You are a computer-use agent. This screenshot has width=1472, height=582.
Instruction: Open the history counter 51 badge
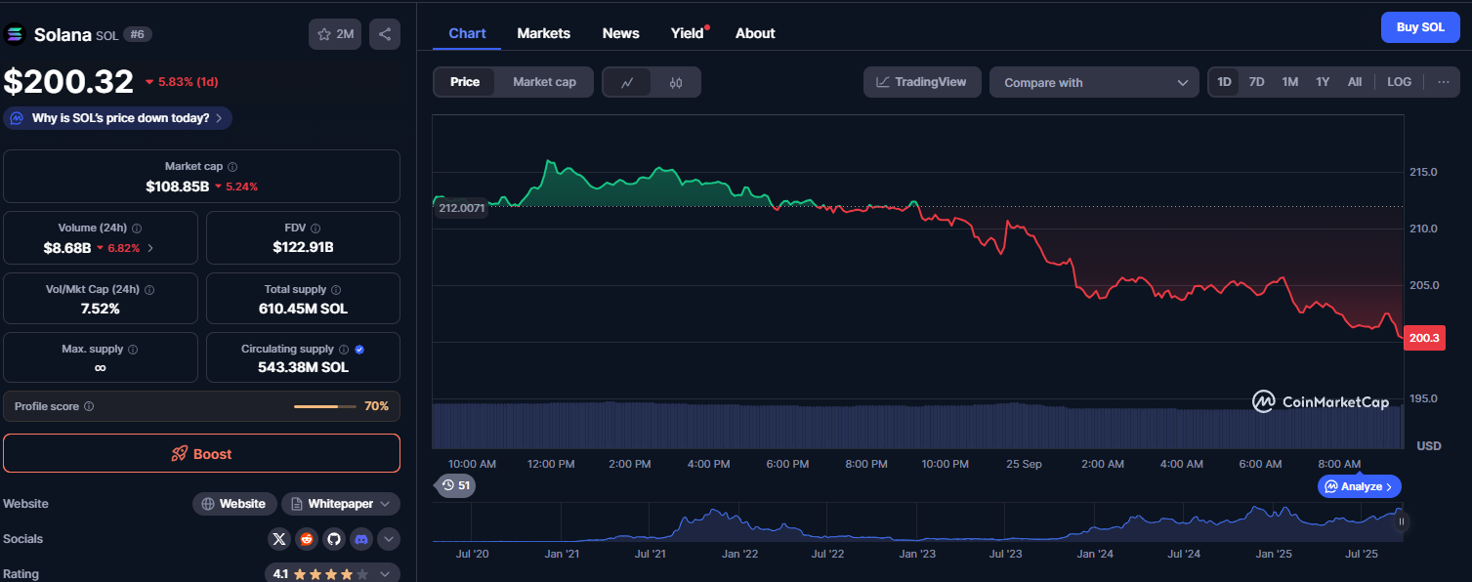[x=455, y=485]
